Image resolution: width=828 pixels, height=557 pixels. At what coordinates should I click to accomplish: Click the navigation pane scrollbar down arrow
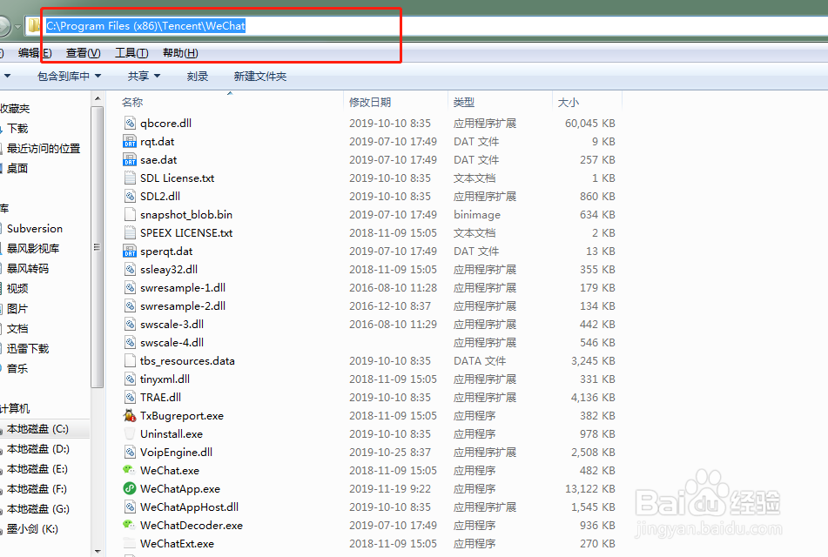point(98,551)
